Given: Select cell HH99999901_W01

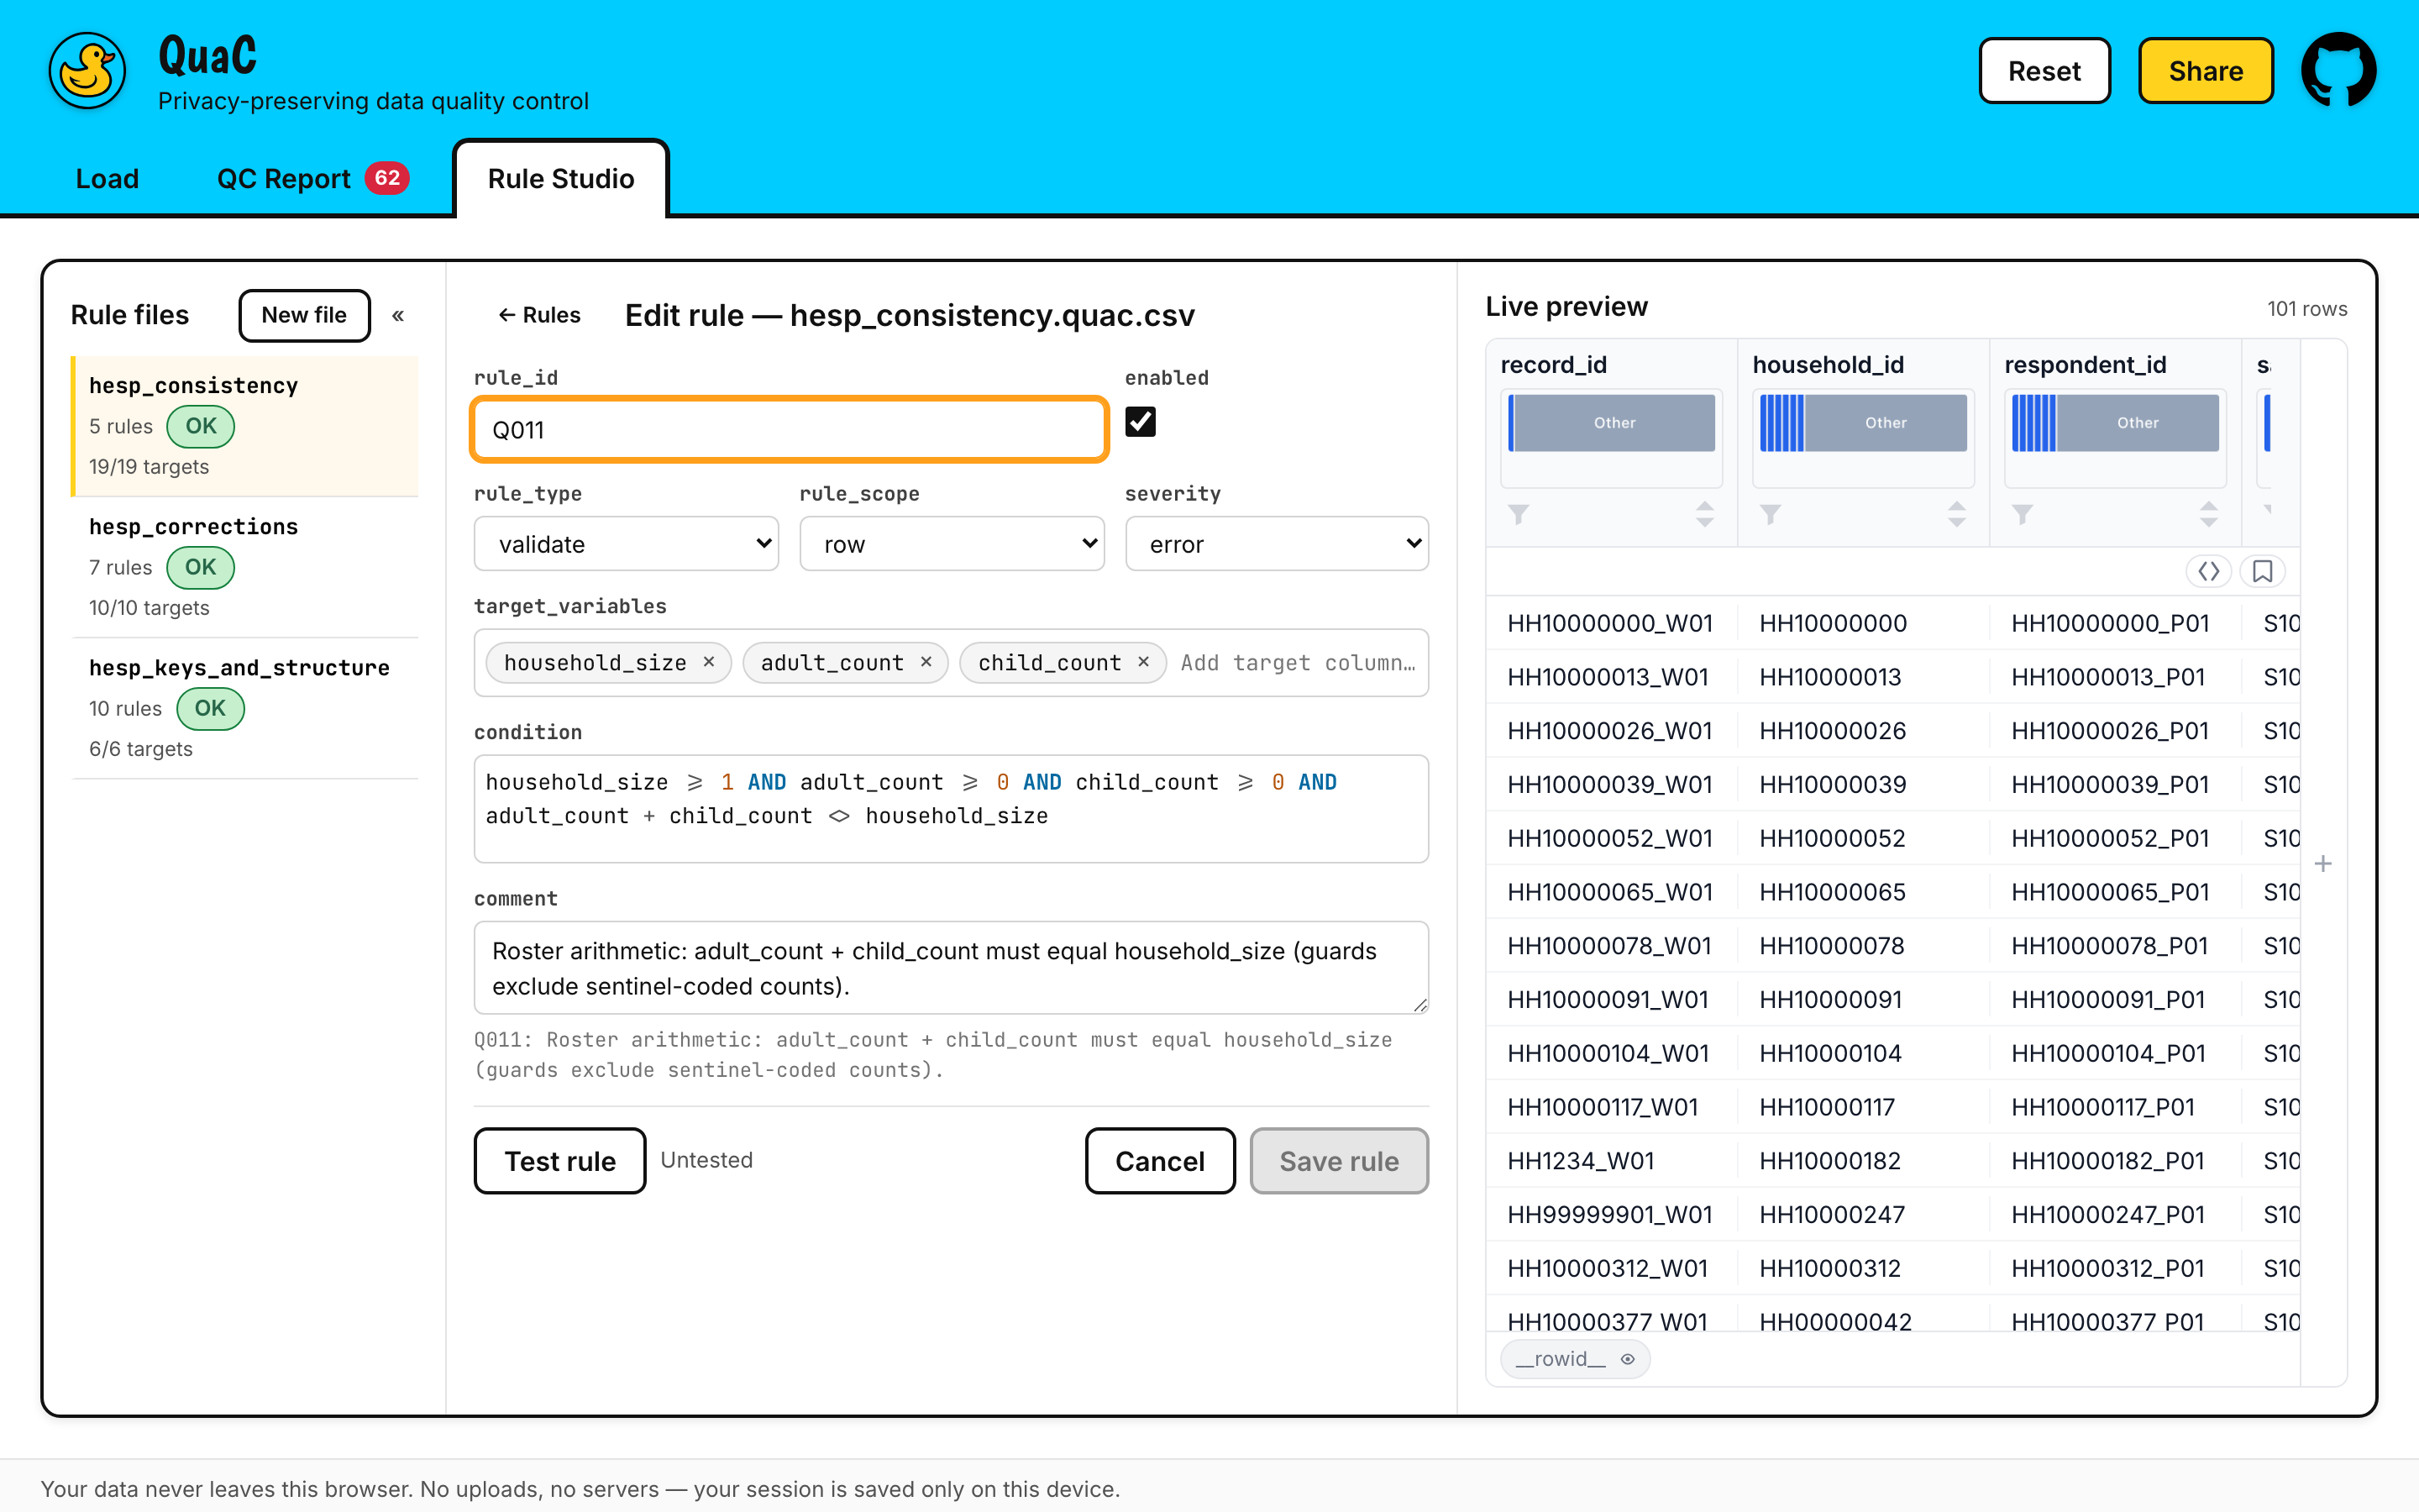Looking at the screenshot, I should click(1609, 1215).
